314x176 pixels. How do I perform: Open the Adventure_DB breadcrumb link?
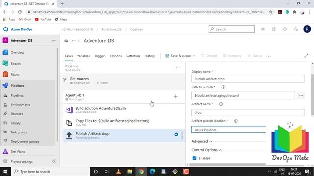point(111,29)
